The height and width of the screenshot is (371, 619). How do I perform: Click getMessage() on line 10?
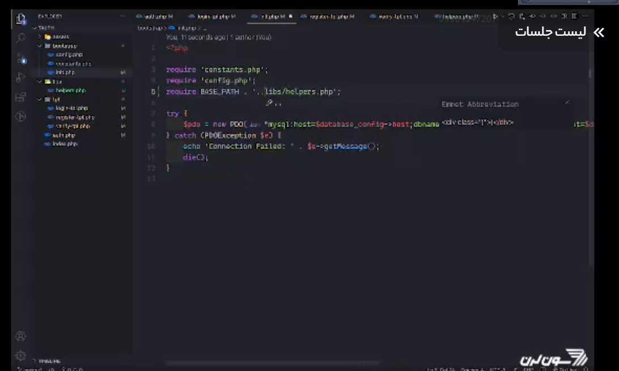349,146
